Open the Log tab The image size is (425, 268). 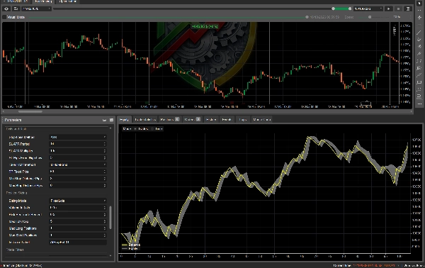pyautogui.click(x=243, y=119)
